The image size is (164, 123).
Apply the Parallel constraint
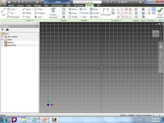point(119,13)
